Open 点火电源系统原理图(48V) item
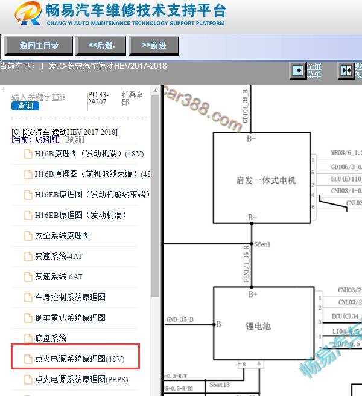362x396 pixels. coord(80,359)
